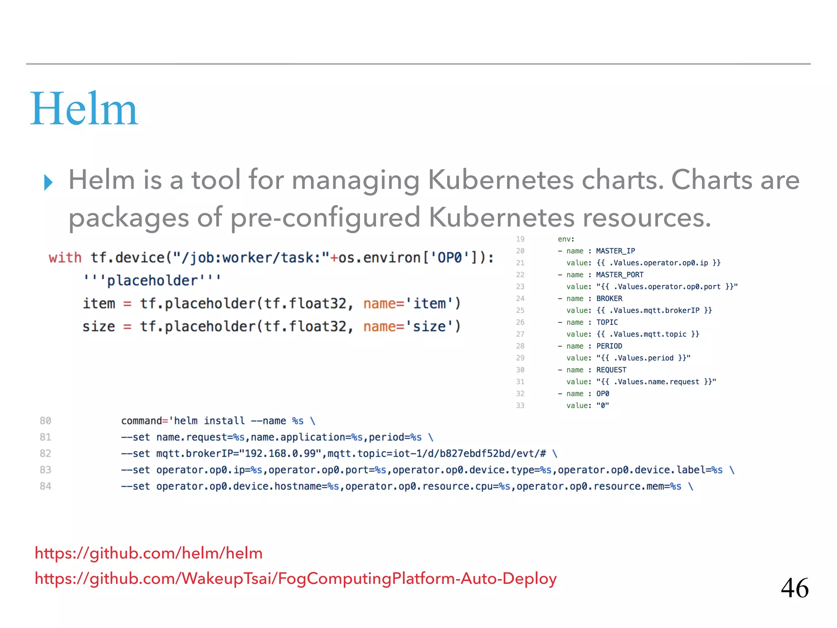Click the '--set operator.op0.ip=%s' line
Image resolution: width=837 pixels, height=628 pixels.
click(428, 470)
